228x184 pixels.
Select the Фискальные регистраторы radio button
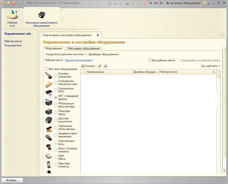pyautogui.click(x=56, y=105)
